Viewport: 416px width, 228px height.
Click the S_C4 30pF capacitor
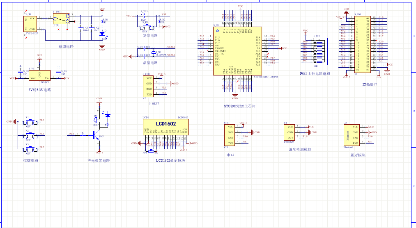point(144,57)
